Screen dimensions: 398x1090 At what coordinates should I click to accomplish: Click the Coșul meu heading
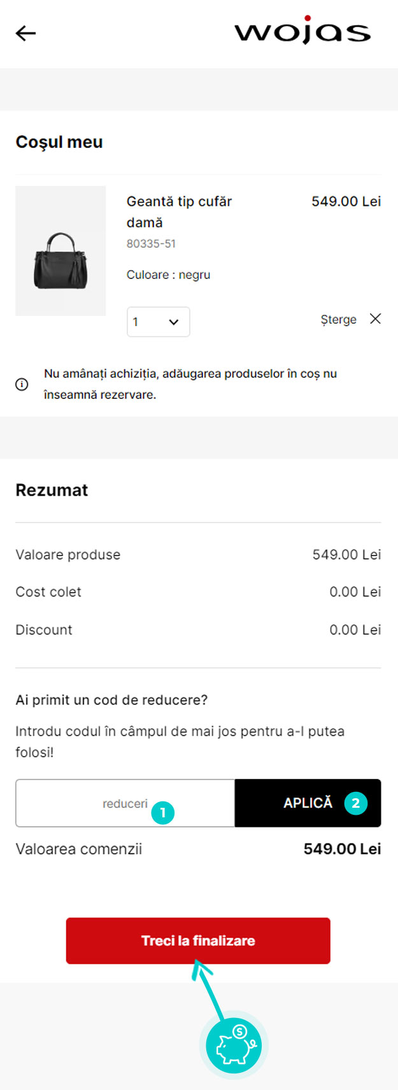tap(59, 142)
